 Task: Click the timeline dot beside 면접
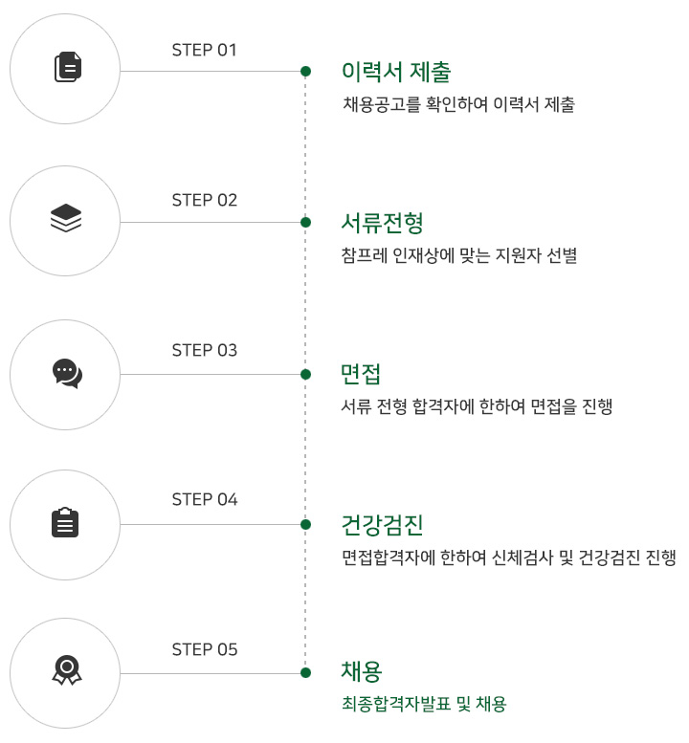click(x=305, y=373)
